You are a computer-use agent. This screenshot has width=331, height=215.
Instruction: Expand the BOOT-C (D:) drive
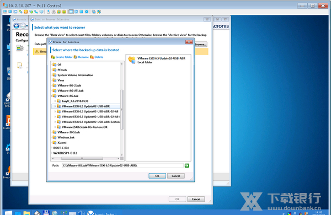click(52, 148)
